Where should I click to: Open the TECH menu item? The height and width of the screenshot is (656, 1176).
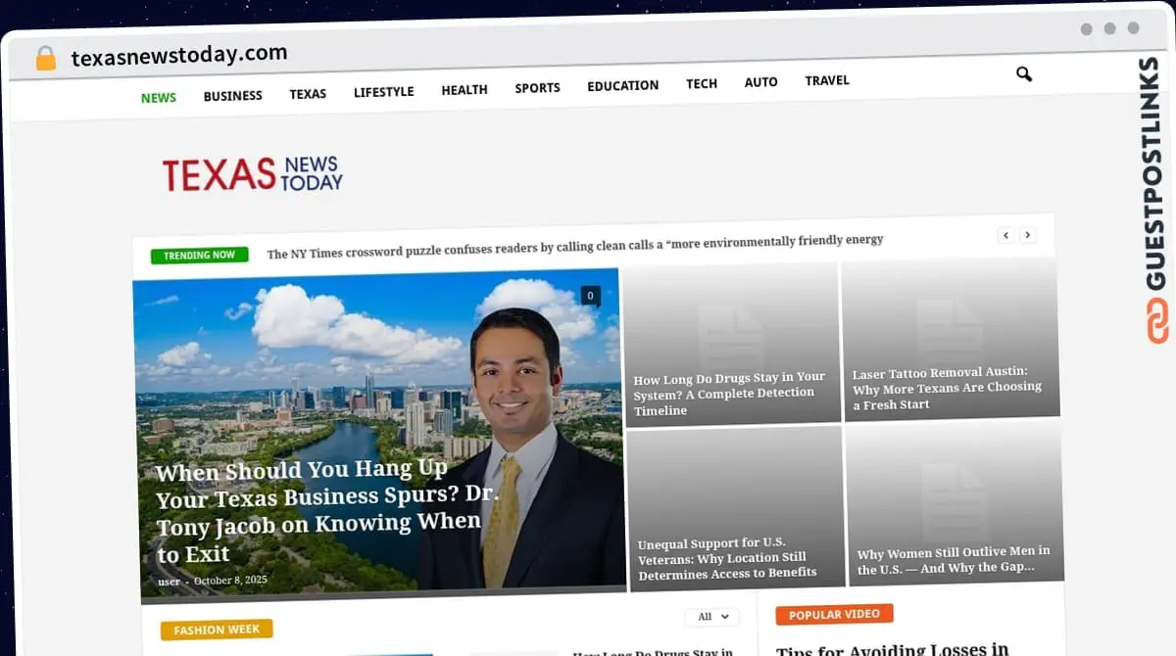pos(702,84)
